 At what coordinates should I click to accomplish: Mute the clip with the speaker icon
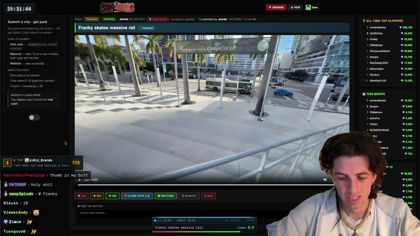325,180
